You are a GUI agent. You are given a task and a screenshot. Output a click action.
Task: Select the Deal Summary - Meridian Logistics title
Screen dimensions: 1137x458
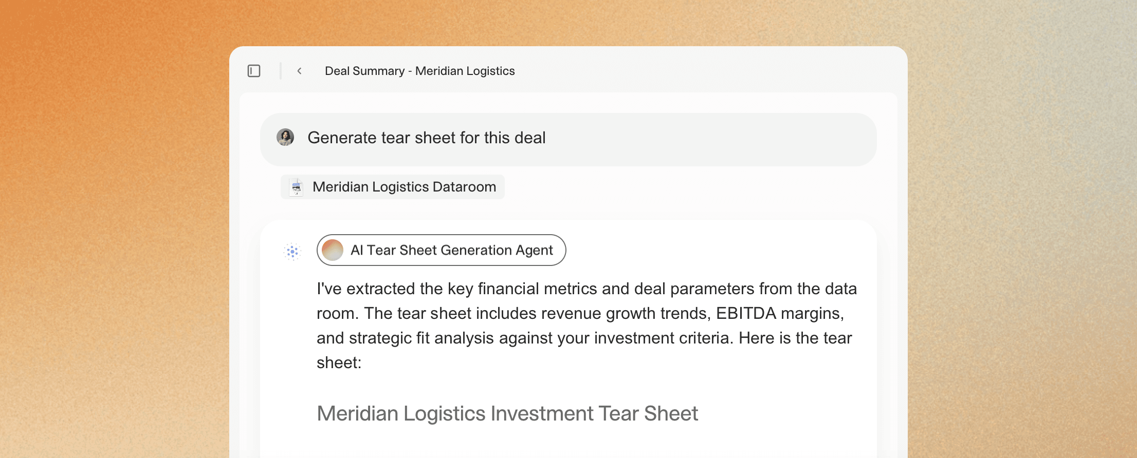(419, 71)
